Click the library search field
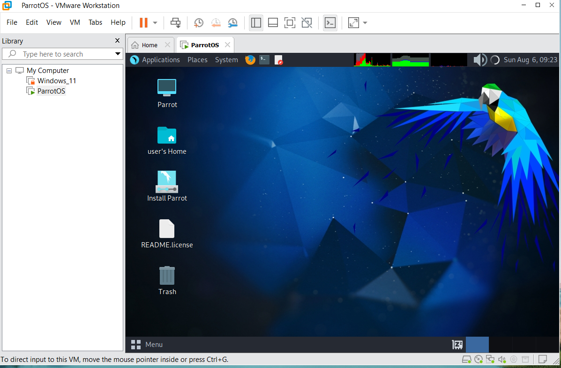The image size is (561, 368). coord(57,54)
